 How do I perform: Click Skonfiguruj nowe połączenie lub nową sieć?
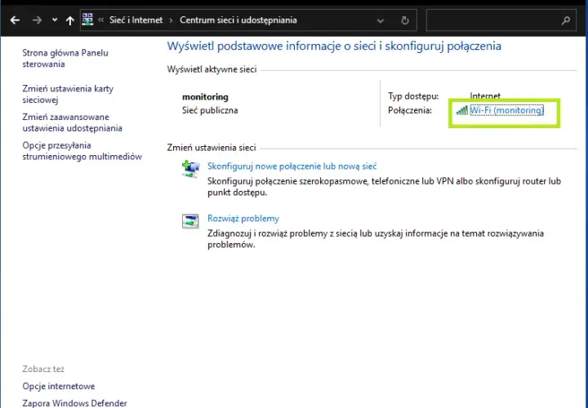click(x=292, y=166)
